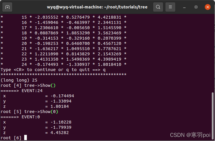Click the '(long long) 25' output

click(x=19, y=80)
